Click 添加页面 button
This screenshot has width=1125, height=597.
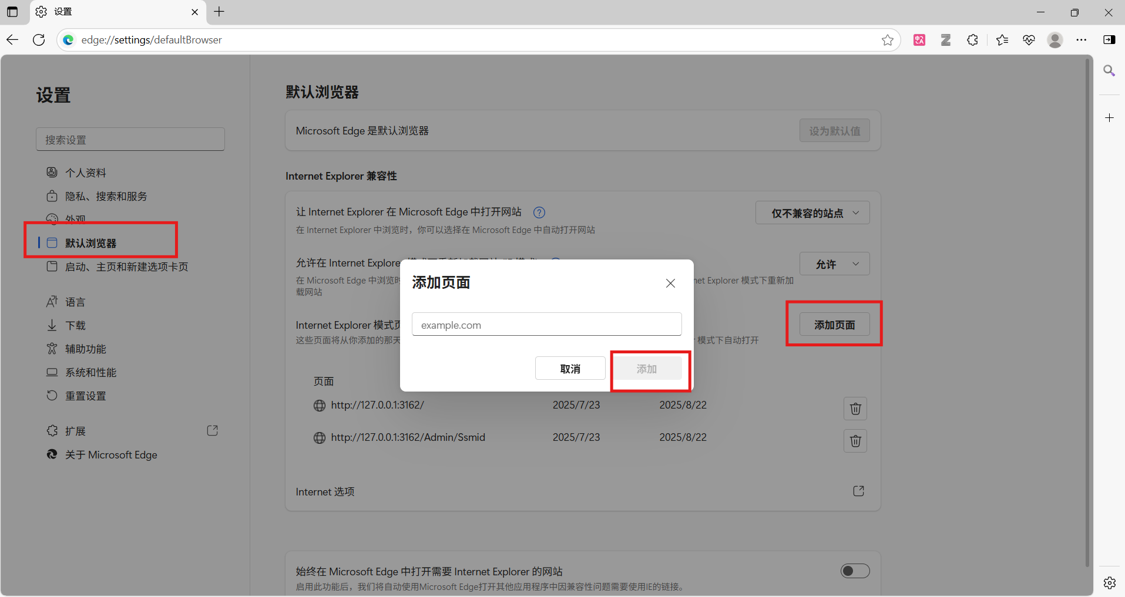(834, 325)
